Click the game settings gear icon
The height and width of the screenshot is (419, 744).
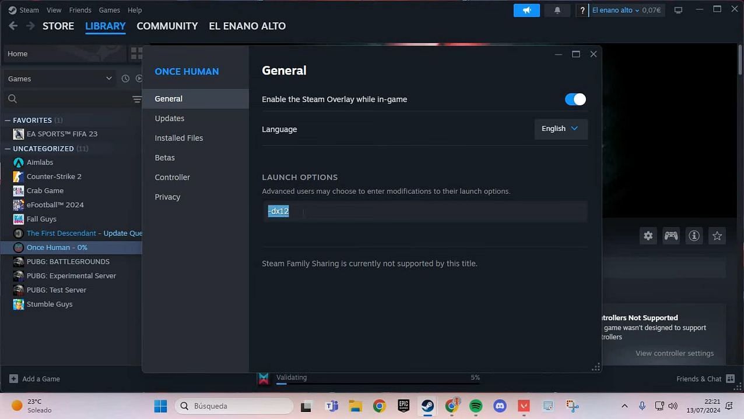[x=648, y=236]
